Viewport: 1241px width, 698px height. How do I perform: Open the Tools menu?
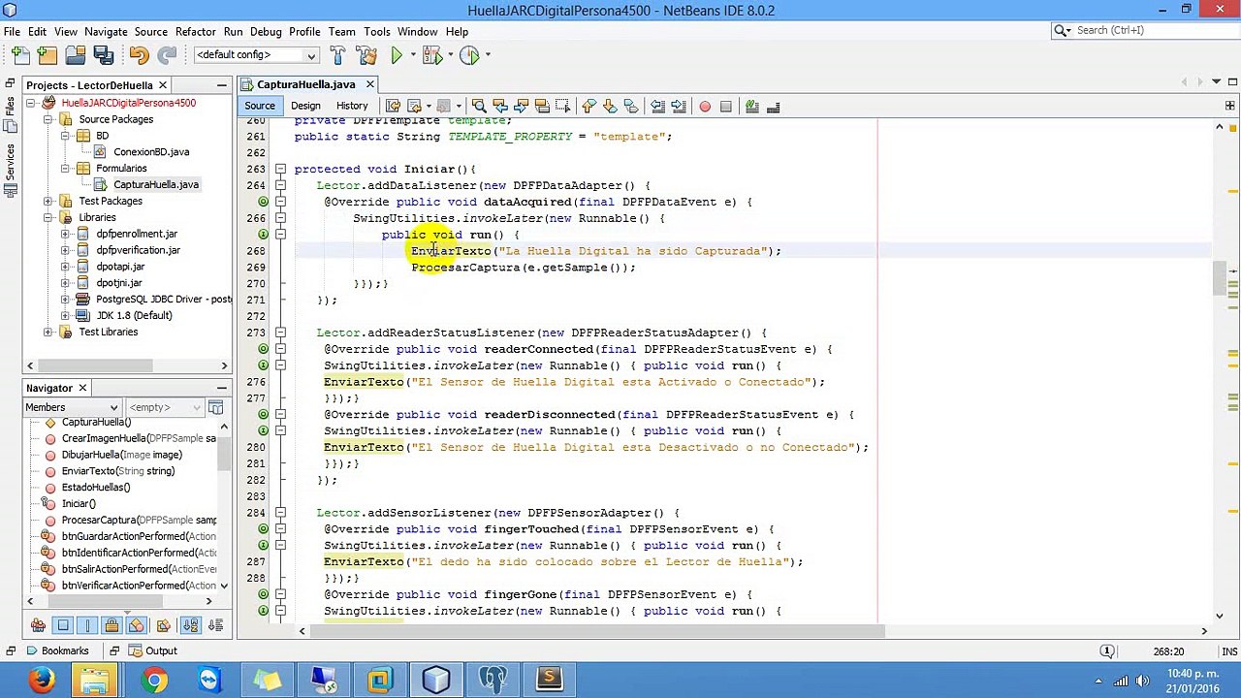coord(377,31)
